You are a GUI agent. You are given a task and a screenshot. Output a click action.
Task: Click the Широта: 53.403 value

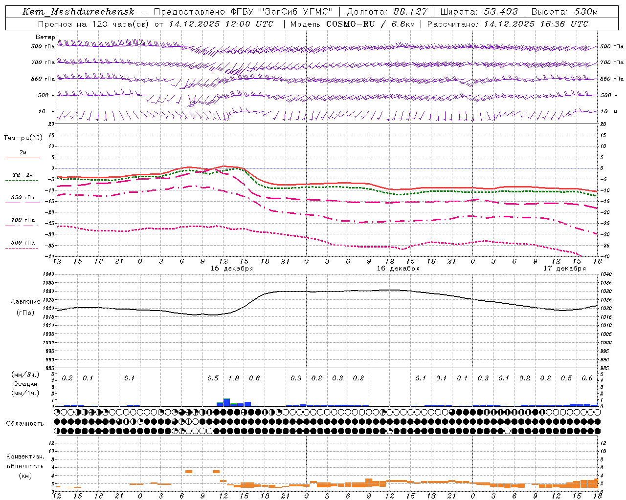(479, 12)
